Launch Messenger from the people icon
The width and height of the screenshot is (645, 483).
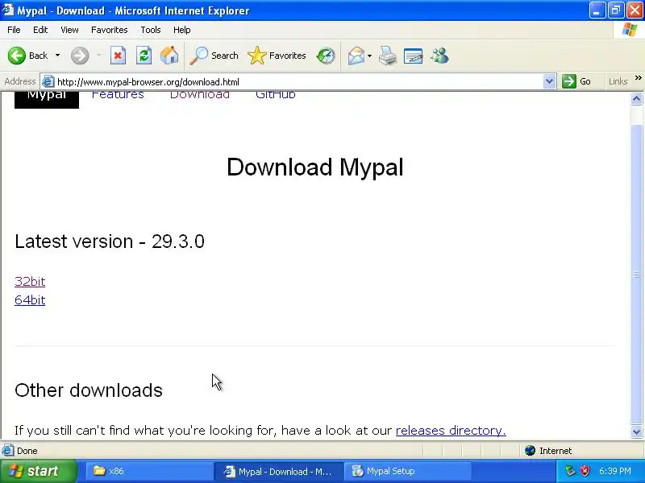pyautogui.click(x=439, y=56)
